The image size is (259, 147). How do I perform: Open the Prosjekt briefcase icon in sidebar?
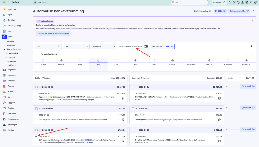4,81
